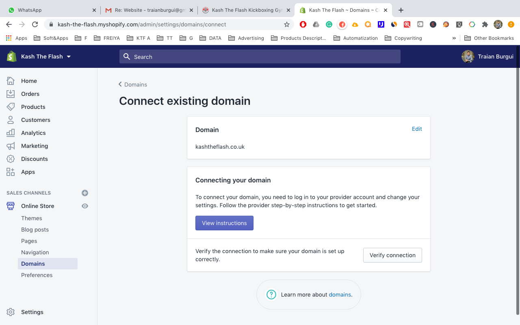Click the help question mark icon
Viewport: 520px width, 325px height.
[271, 295]
